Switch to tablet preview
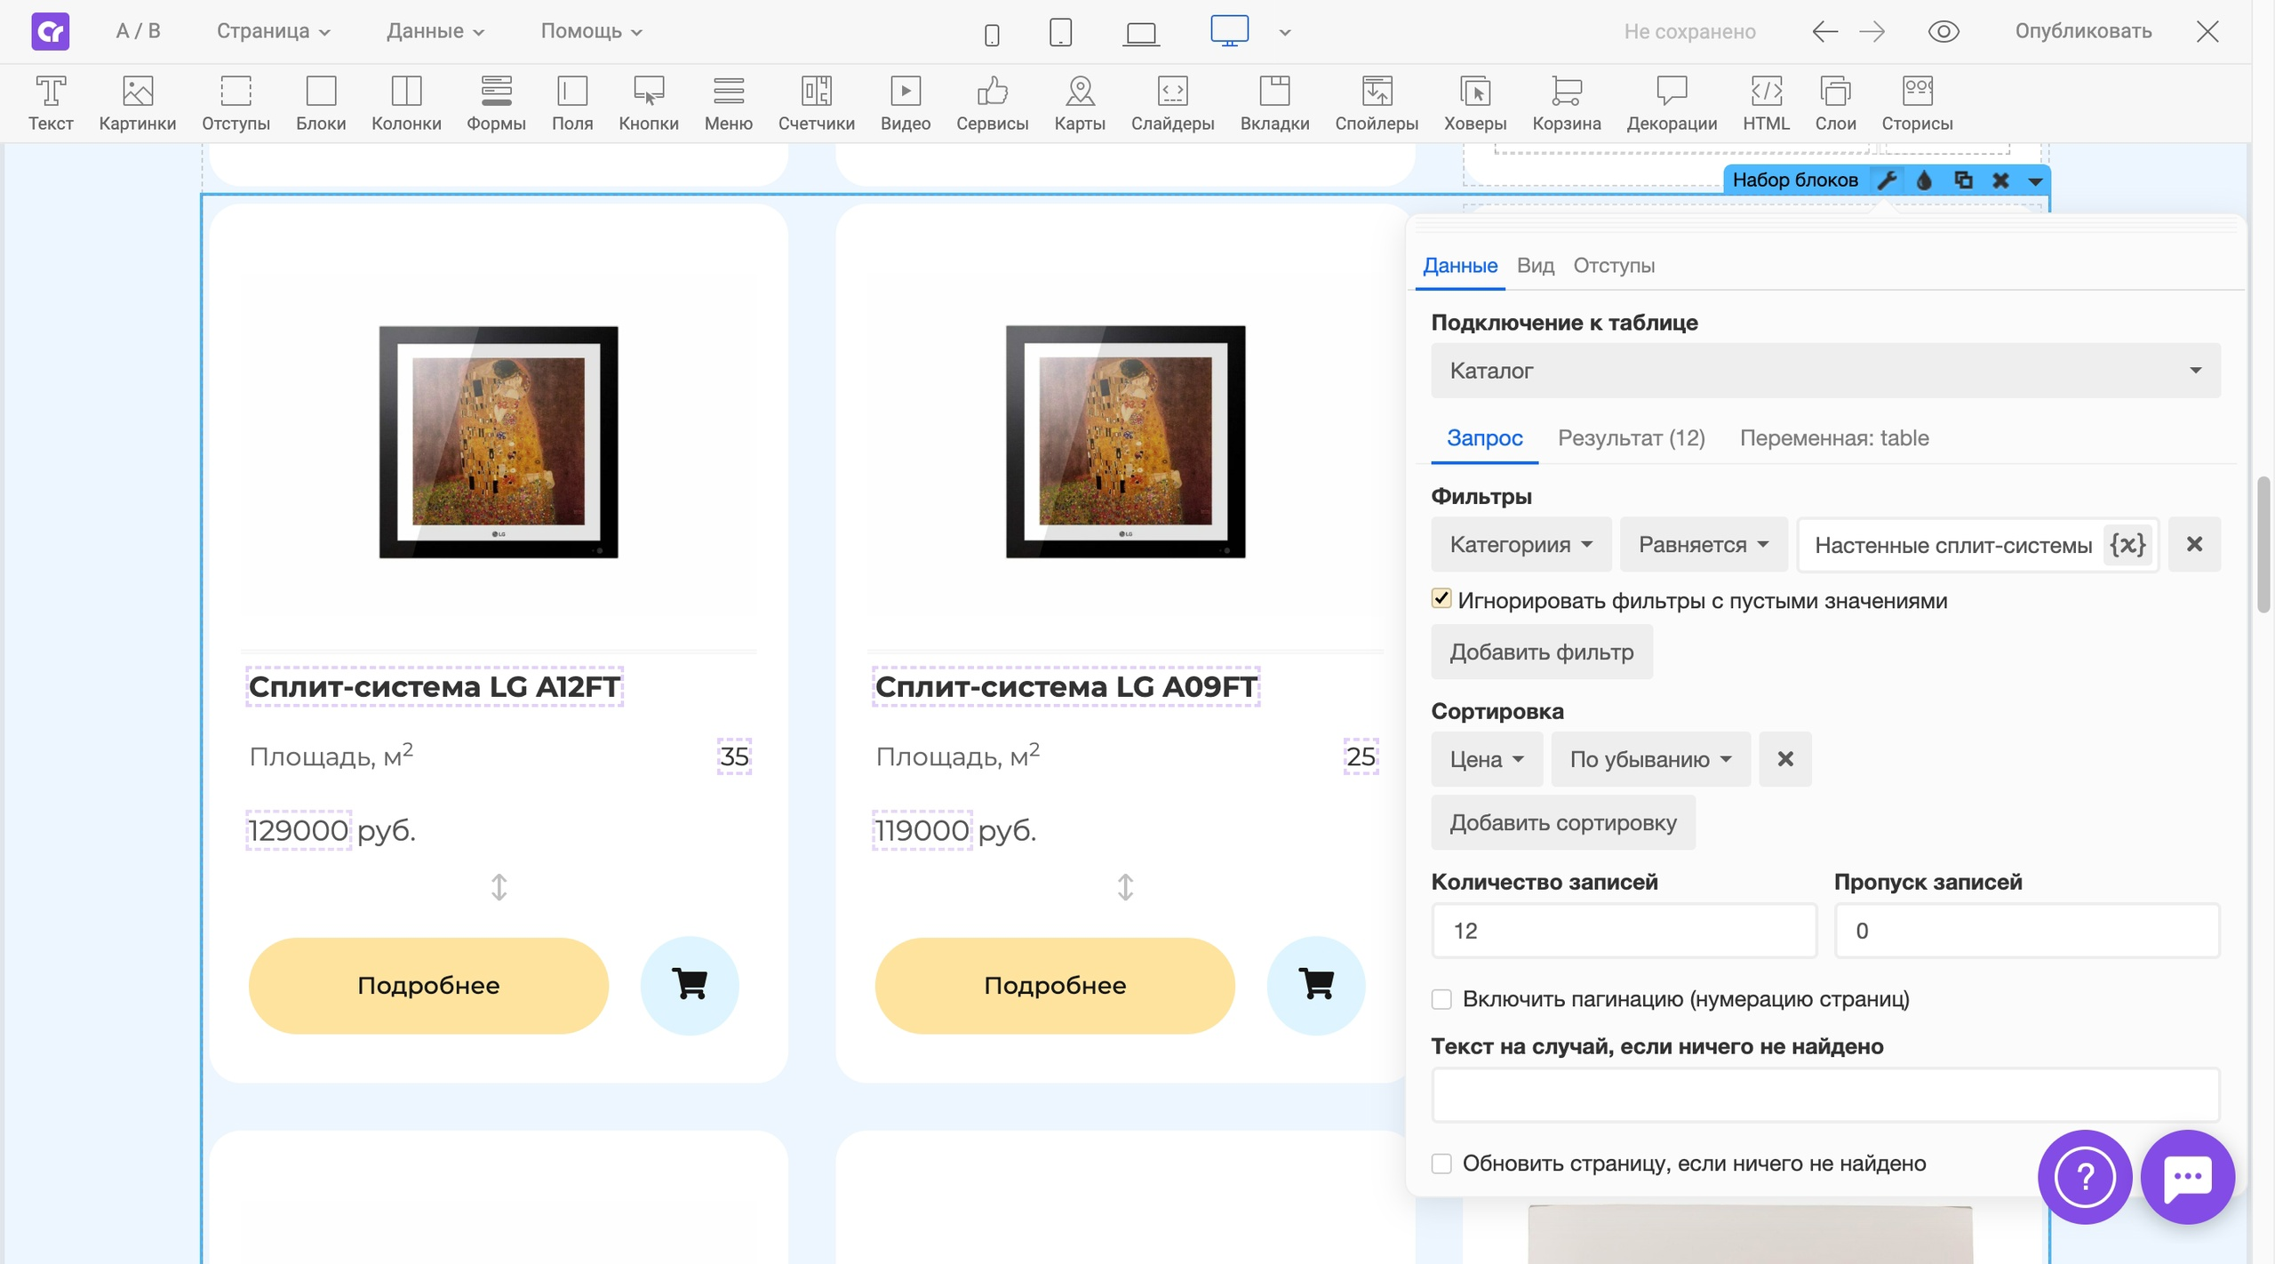This screenshot has height=1264, width=2275. coord(1060,32)
